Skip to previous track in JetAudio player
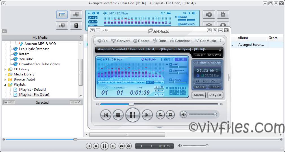Viewport: 285px width, 152px height. (x=106, y=115)
